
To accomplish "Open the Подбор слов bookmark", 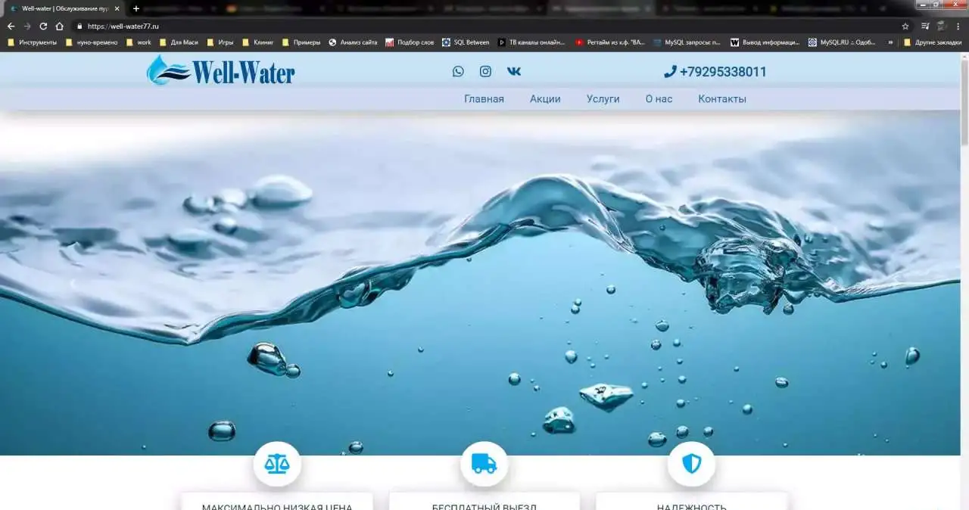I will 410,42.
